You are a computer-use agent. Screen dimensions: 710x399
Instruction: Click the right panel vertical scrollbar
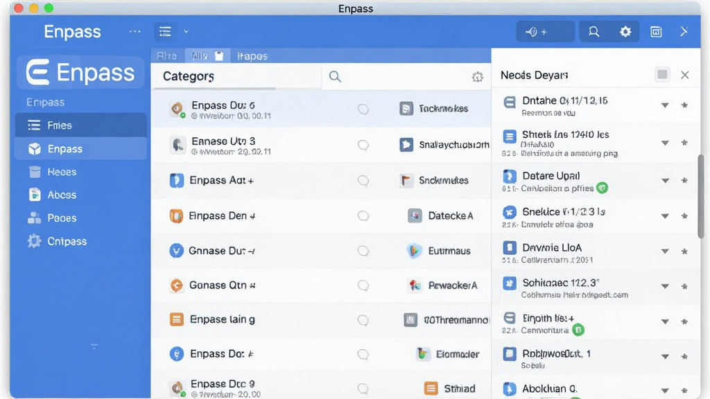(700, 197)
